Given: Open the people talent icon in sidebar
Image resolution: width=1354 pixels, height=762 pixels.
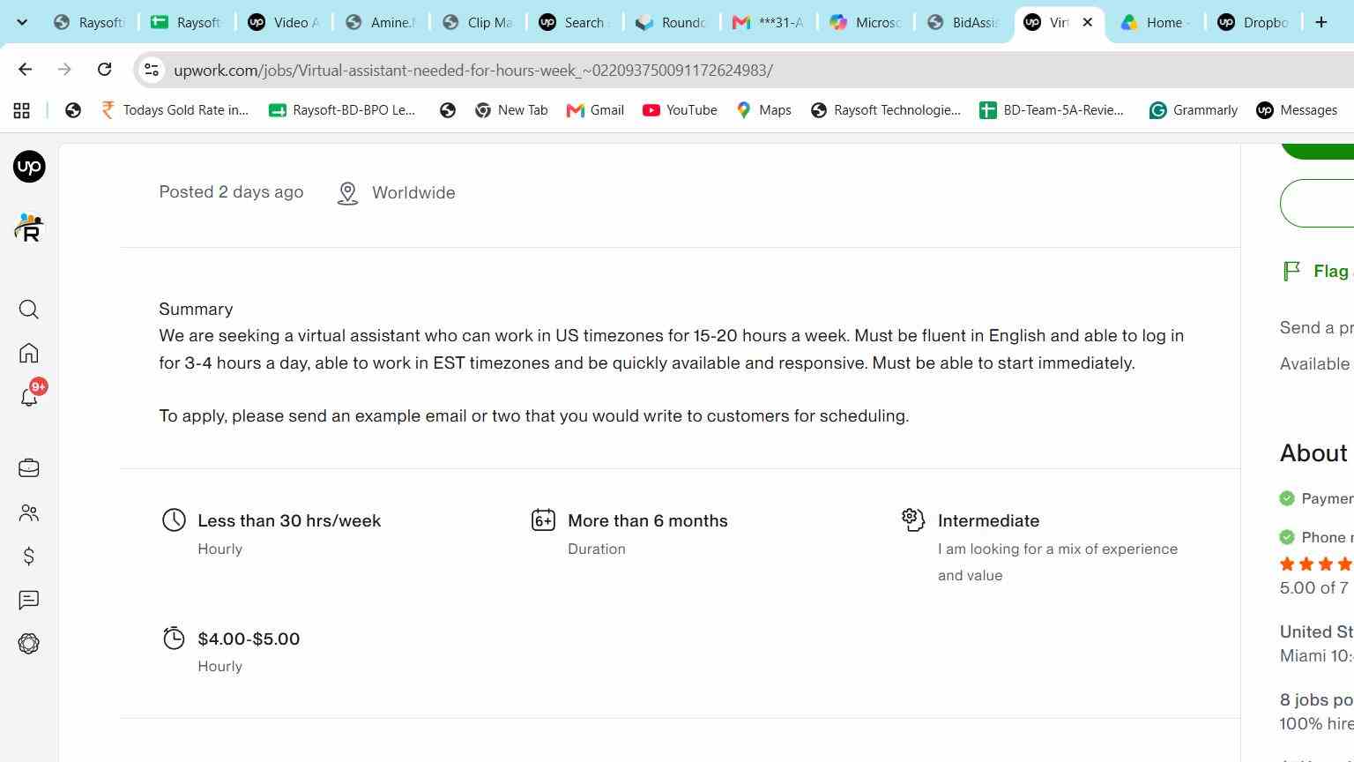Looking at the screenshot, I should [x=29, y=512].
